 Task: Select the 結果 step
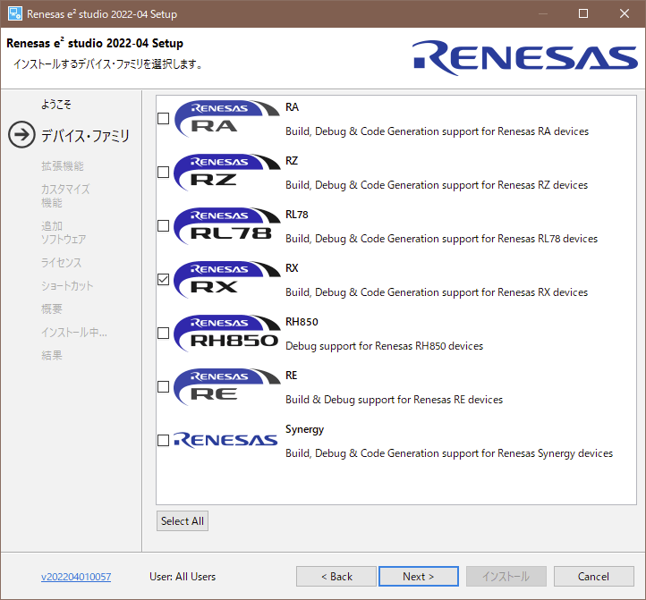click(52, 355)
